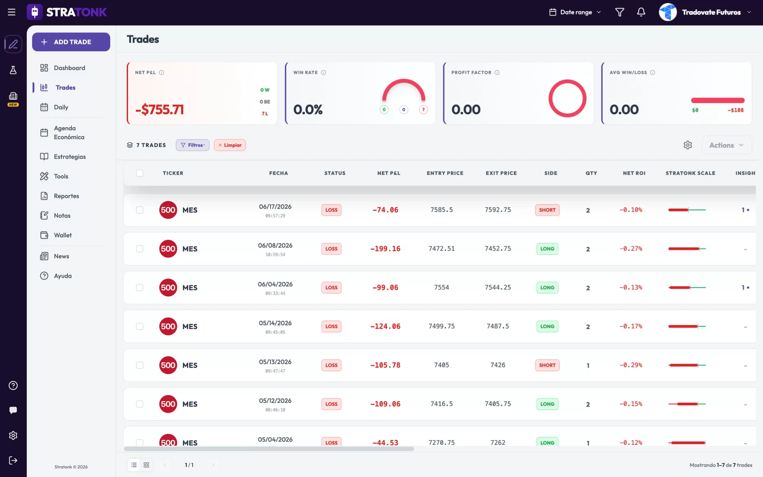This screenshot has width=763, height=477.
Task: Select the 05/13/2026 MES trade checkbox
Action: click(139, 365)
